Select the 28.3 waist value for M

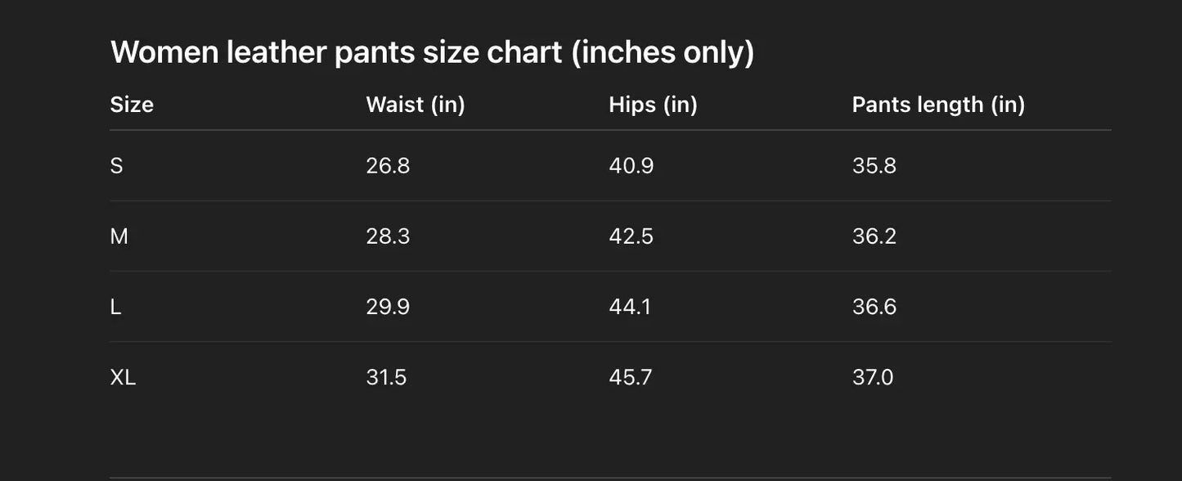(388, 236)
